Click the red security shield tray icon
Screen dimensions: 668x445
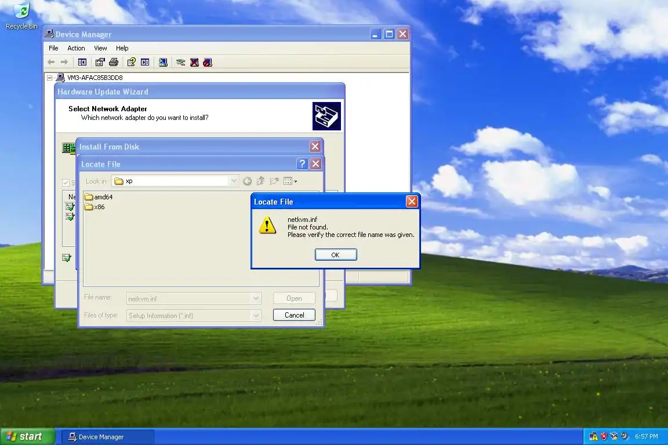[x=604, y=436]
